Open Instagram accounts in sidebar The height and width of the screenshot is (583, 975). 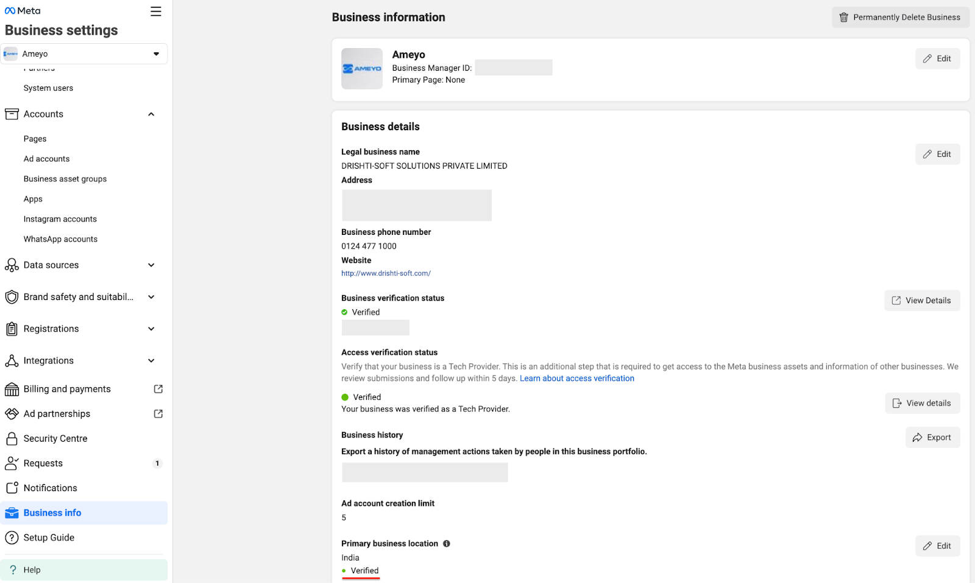click(x=60, y=219)
